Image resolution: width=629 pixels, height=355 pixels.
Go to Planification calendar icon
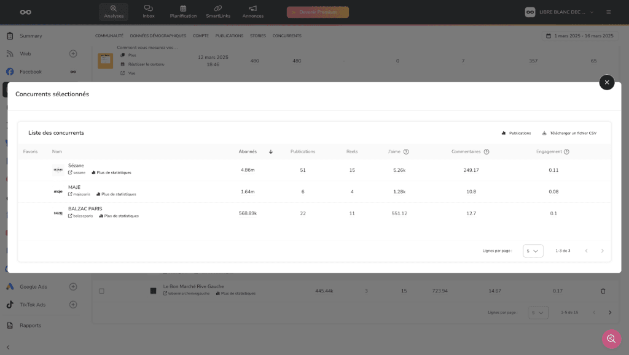(x=183, y=9)
